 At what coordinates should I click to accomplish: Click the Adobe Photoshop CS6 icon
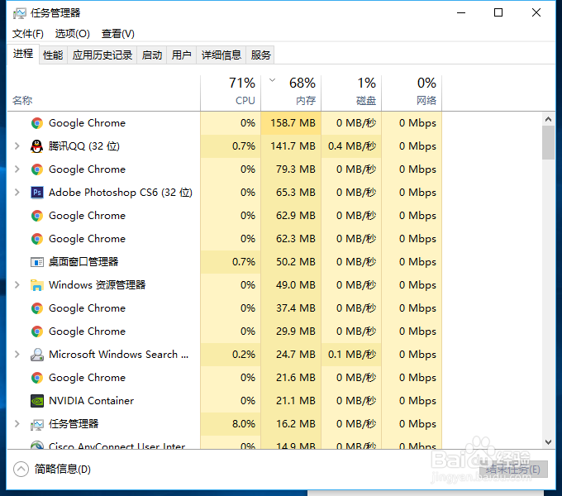37,193
